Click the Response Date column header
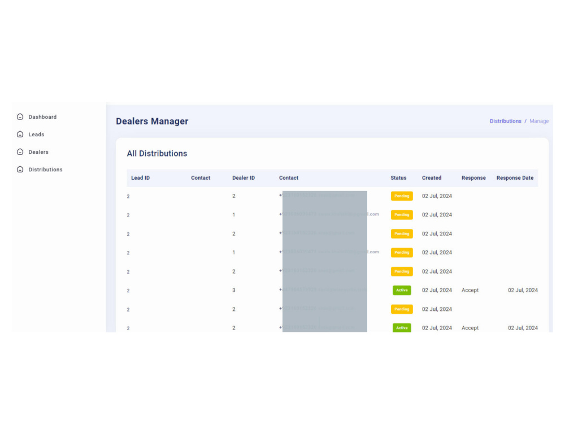 (515, 178)
